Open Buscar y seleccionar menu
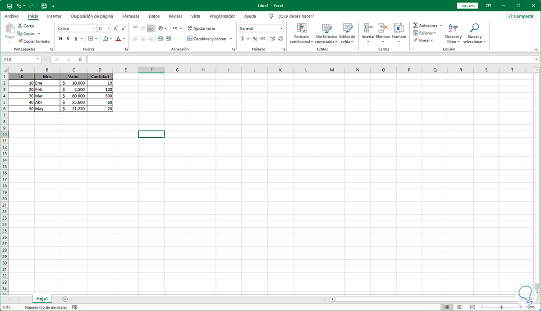The width and height of the screenshot is (541, 311). pos(474,34)
